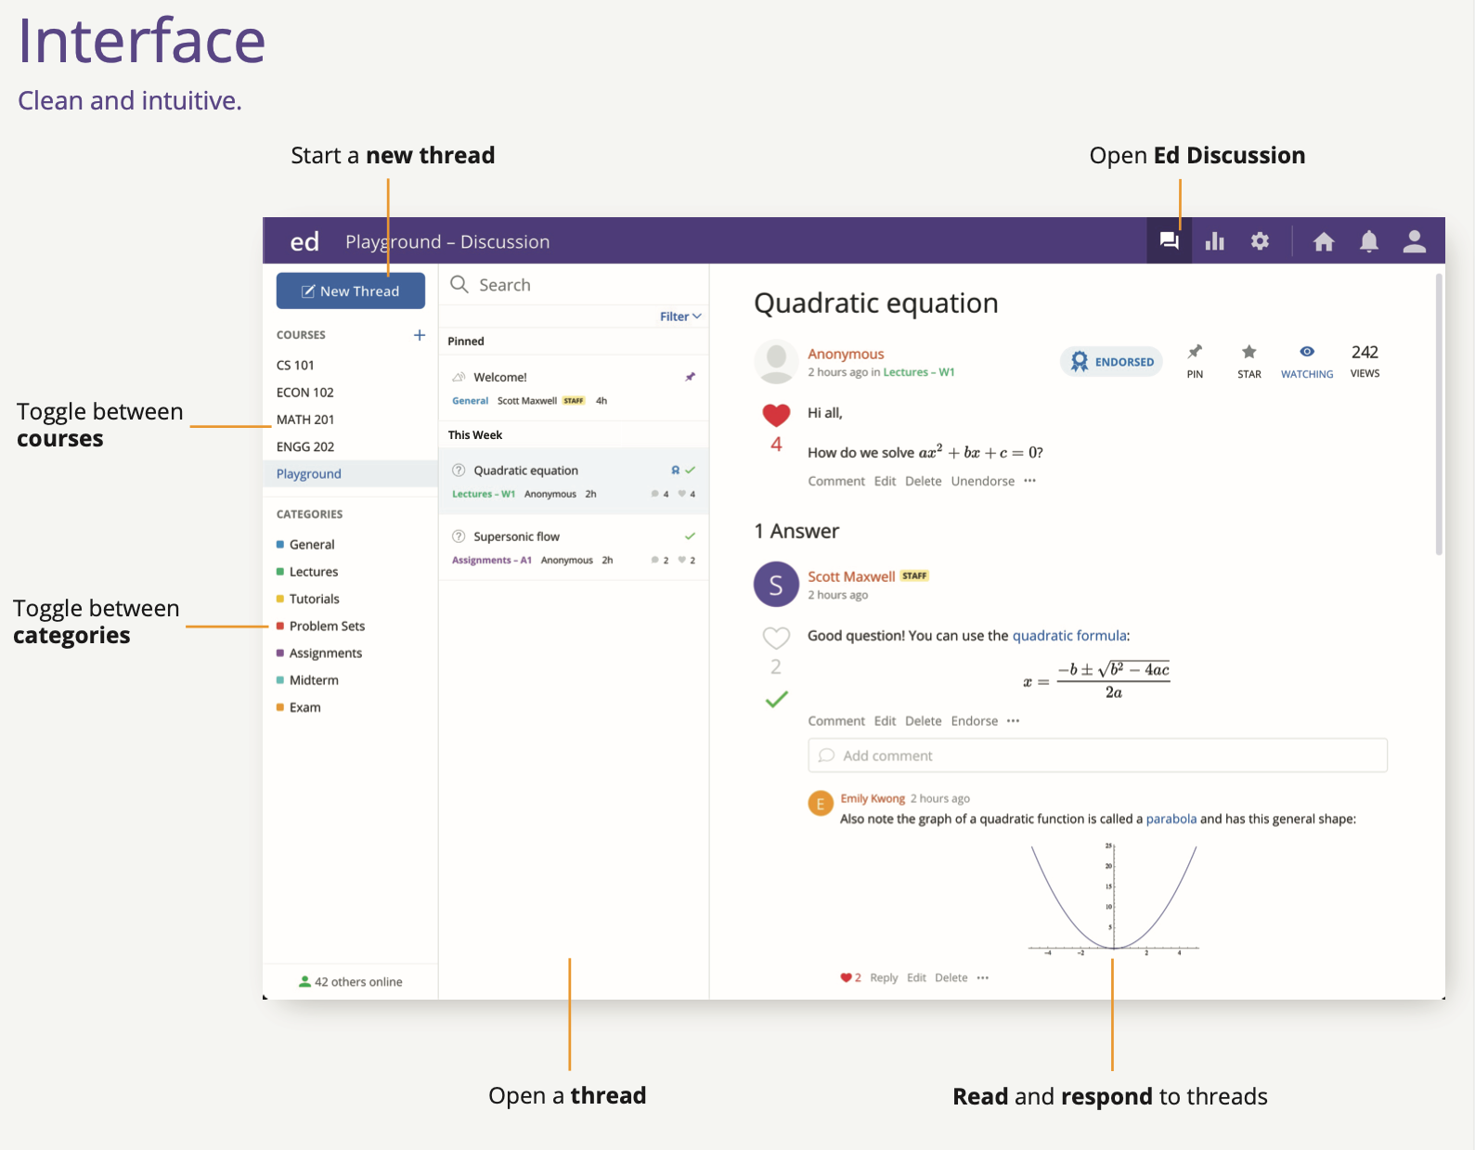
Task: Comment on Scott Maxwell's answer
Action: (836, 720)
